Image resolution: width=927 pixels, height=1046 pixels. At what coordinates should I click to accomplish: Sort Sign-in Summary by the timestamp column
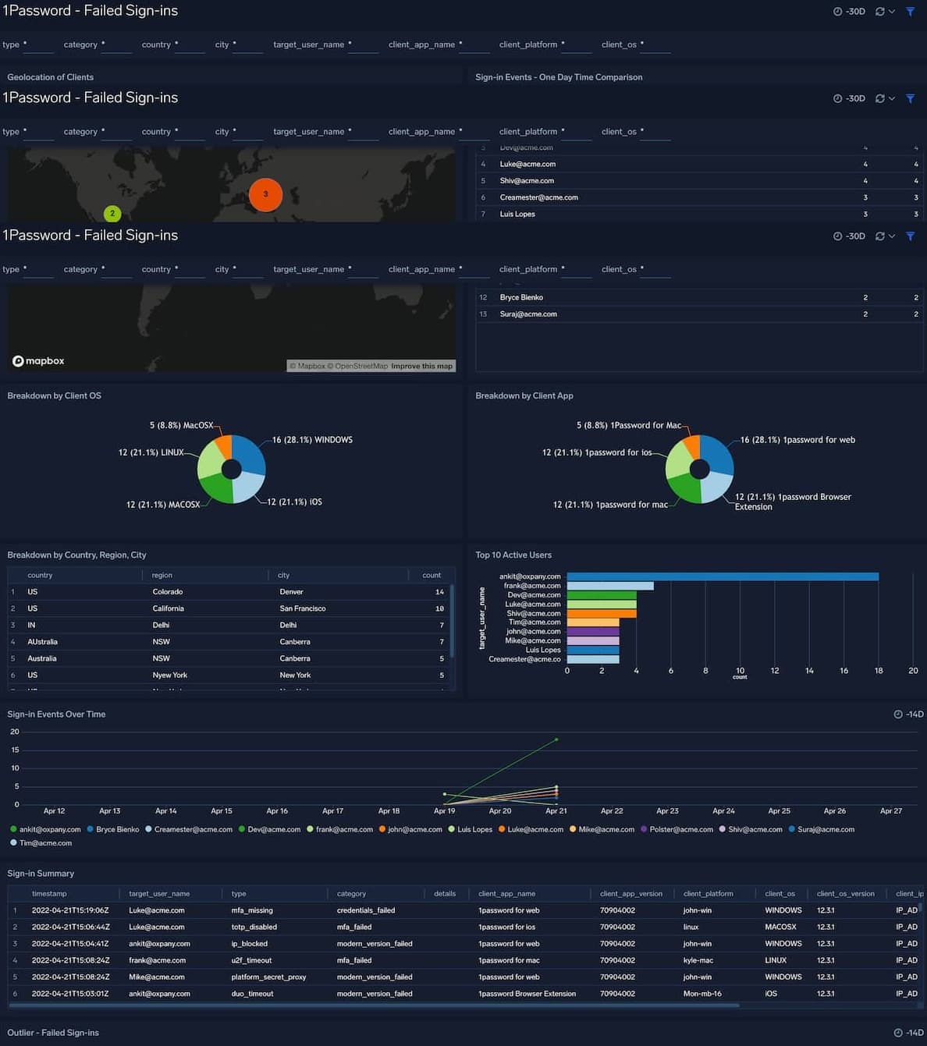49,894
